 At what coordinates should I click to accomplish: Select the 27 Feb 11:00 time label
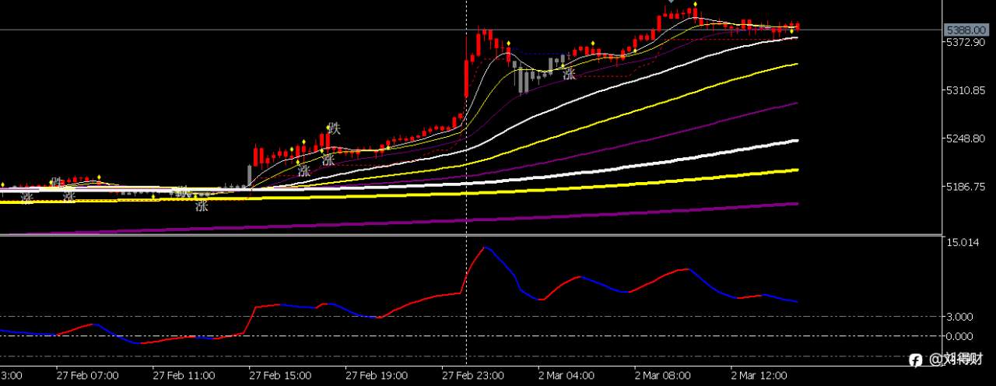[x=184, y=375]
